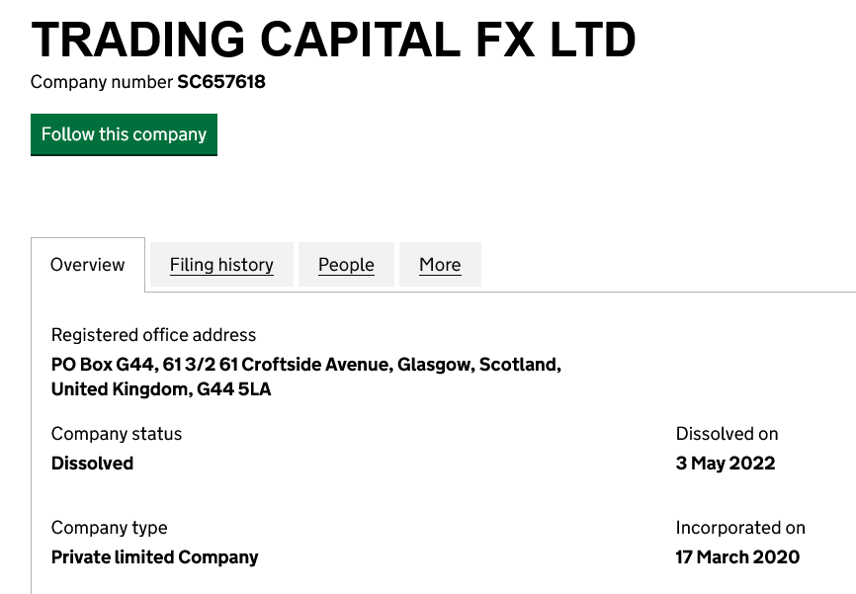This screenshot has width=856, height=594.
Task: Click the date 17 March 2020
Action: coord(737,557)
